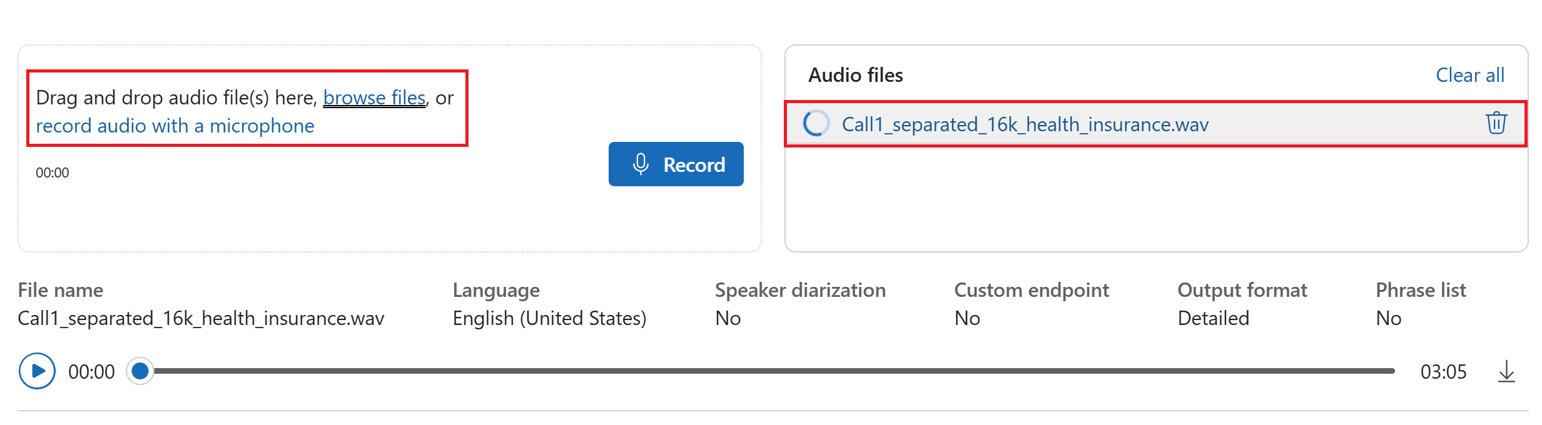Clear all audio files
This screenshot has width=1542, height=425.
click(1469, 75)
